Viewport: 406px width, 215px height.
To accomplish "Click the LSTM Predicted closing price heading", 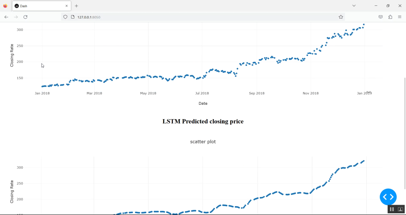I will pos(203,121).
